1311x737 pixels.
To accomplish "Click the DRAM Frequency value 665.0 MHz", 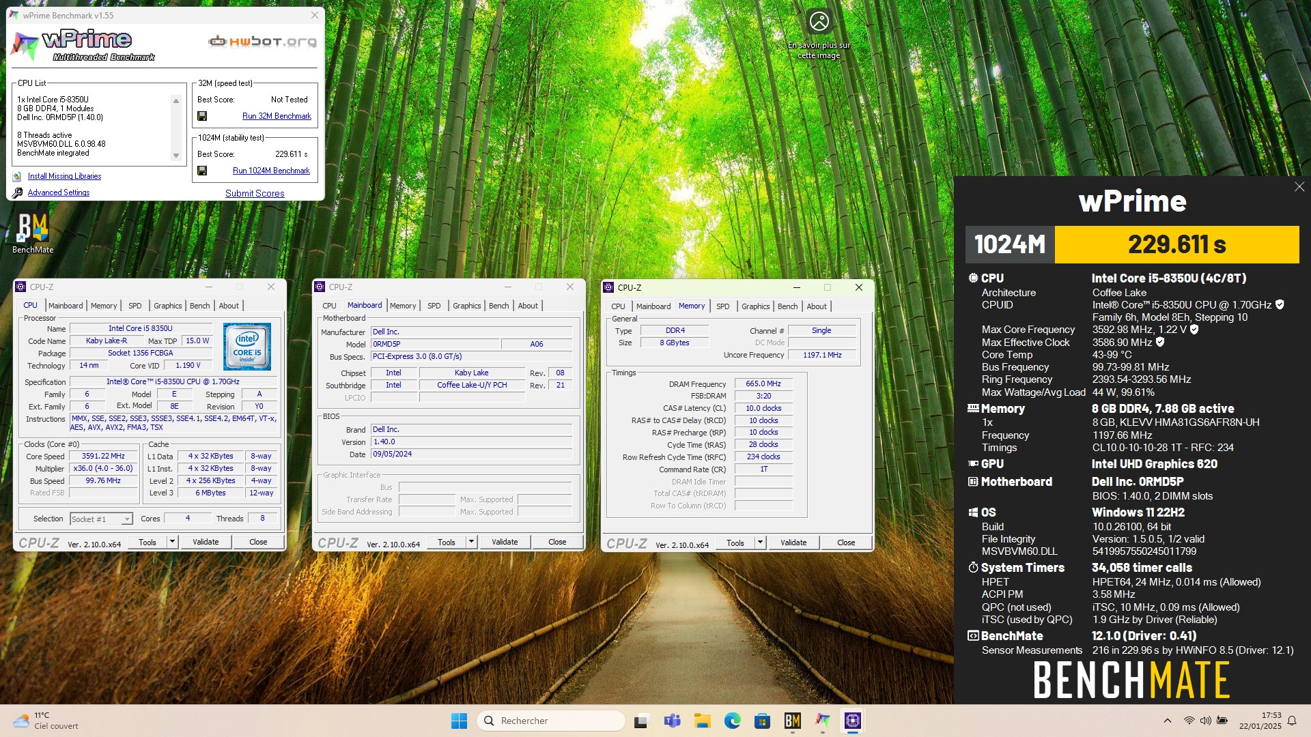I will point(763,384).
